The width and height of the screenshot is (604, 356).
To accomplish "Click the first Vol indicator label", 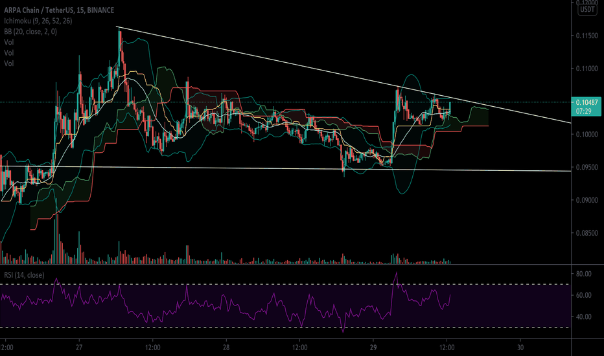I will coord(9,42).
